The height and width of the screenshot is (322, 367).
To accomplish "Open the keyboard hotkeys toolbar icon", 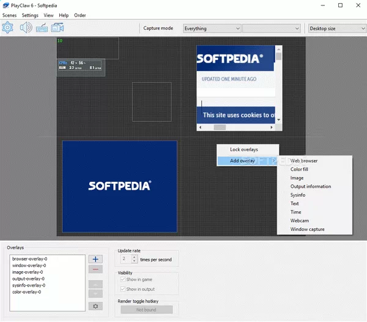I will click(x=42, y=28).
